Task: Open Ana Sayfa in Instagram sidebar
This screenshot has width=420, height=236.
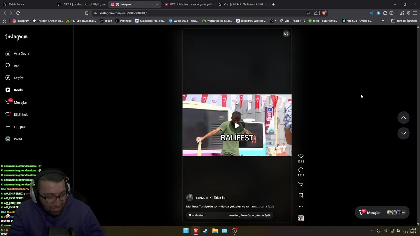Action: tap(17, 53)
